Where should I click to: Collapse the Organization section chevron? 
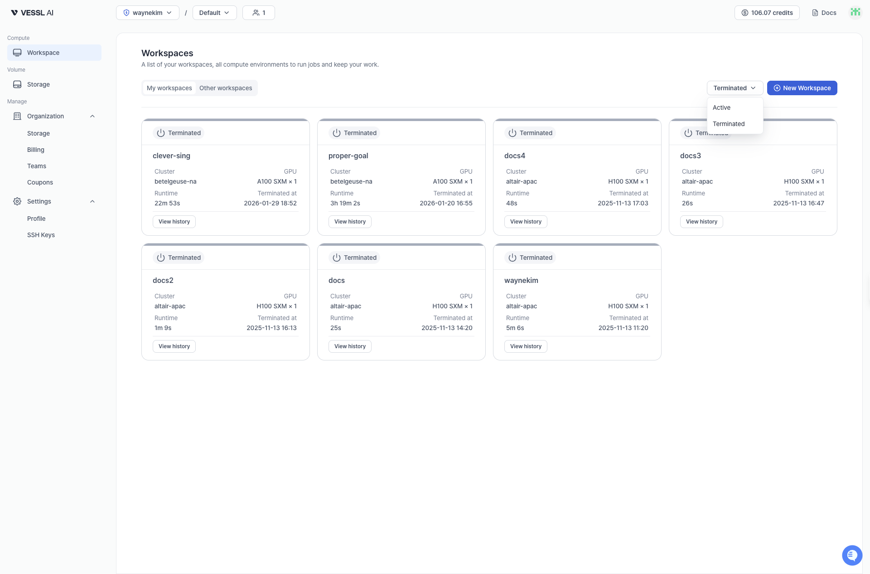click(x=92, y=116)
